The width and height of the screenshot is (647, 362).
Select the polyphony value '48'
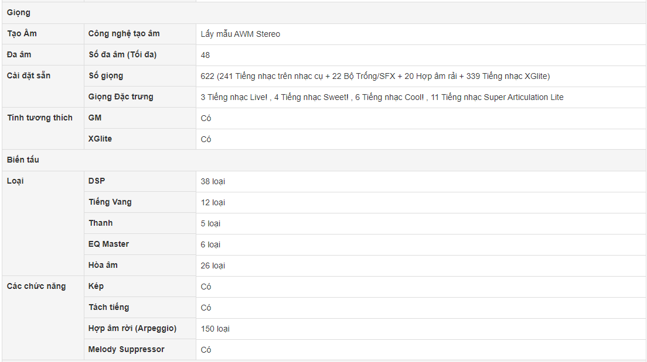click(x=205, y=55)
